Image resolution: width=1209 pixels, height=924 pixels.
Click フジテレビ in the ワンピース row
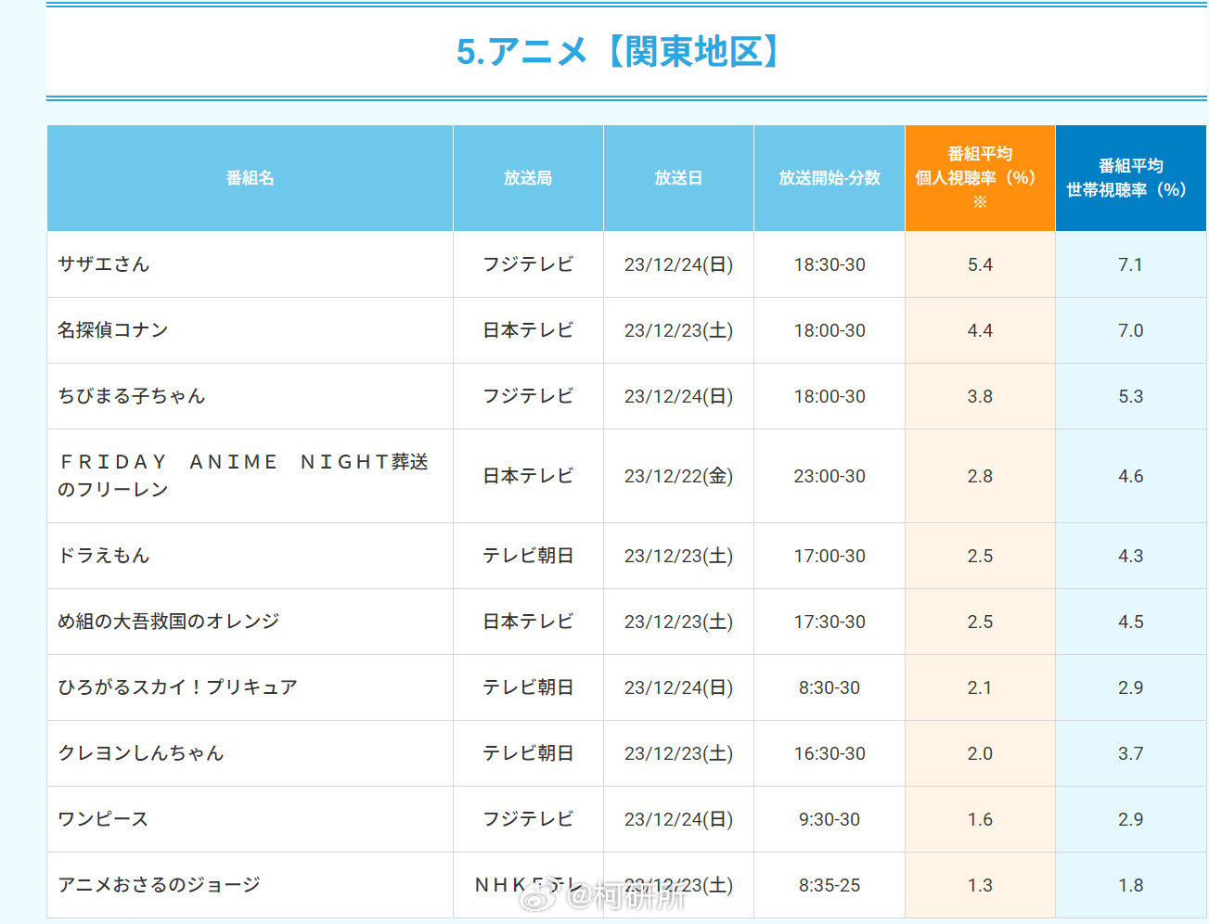coord(528,819)
